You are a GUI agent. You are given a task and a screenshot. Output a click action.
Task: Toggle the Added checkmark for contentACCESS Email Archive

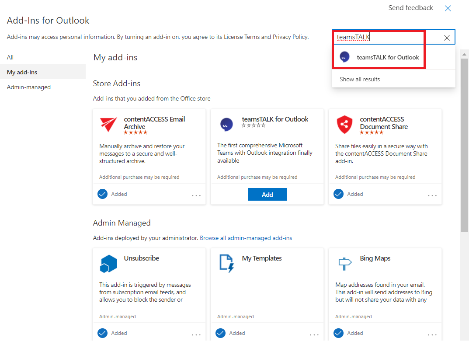tap(103, 194)
